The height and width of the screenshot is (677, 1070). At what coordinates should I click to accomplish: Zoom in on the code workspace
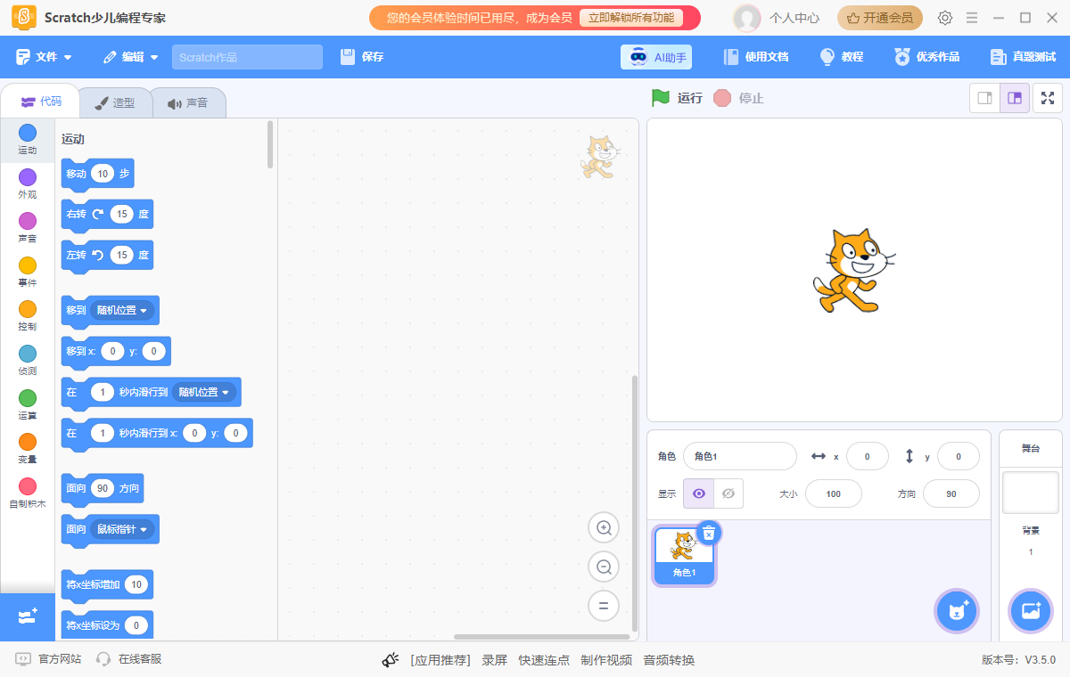(x=604, y=527)
